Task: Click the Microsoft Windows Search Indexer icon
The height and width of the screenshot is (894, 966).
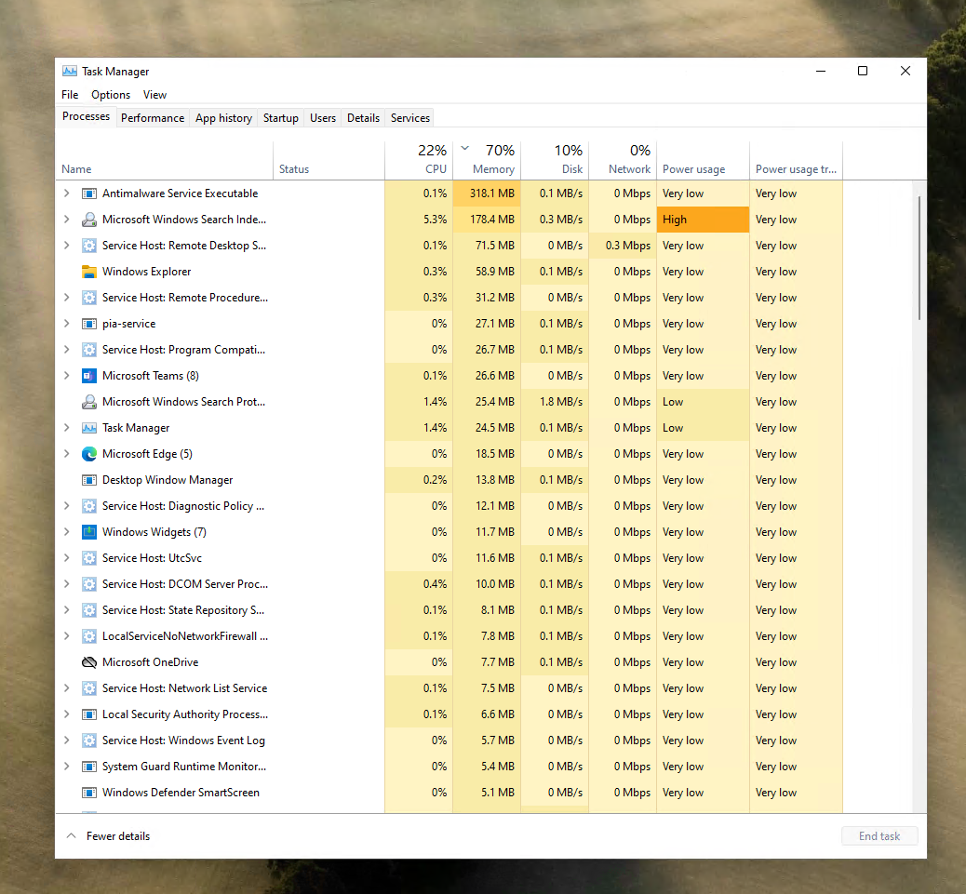Action: tap(89, 220)
